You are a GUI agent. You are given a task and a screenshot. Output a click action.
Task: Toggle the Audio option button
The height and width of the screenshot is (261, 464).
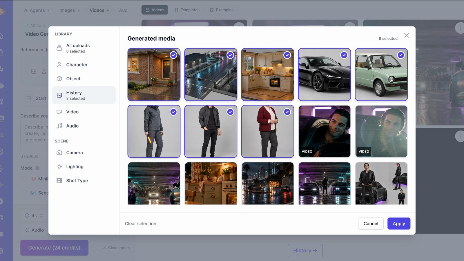[x=34, y=230]
